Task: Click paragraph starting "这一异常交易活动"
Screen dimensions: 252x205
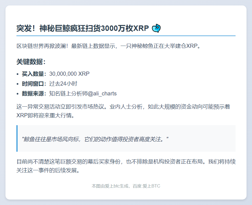Action: [x=123, y=111]
